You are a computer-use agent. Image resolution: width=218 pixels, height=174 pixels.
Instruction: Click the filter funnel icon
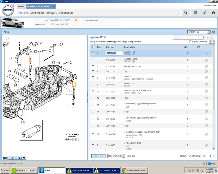(x=105, y=37)
